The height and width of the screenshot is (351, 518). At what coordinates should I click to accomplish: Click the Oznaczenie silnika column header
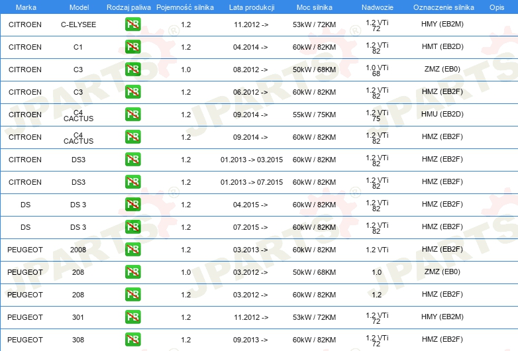444,7
